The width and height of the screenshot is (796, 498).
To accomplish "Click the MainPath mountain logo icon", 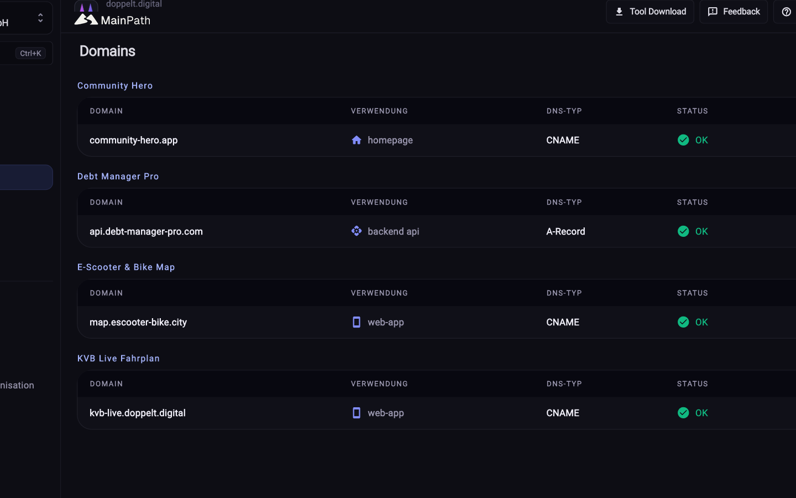I will (86, 20).
